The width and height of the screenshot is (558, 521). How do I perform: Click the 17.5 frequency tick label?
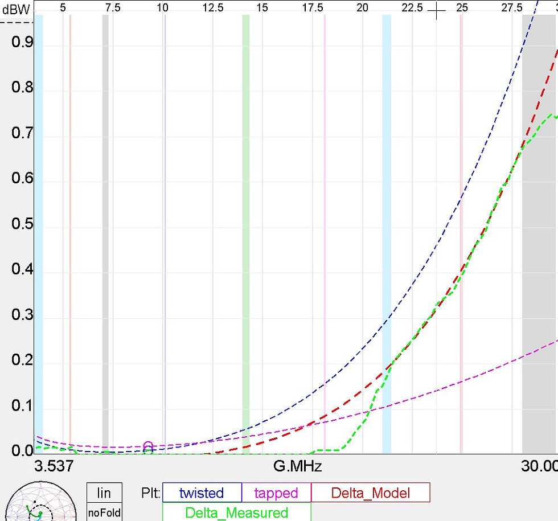coord(313,7)
